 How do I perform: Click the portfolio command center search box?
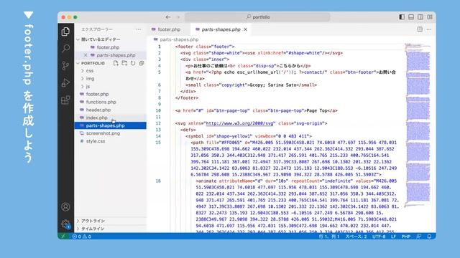pos(257,17)
